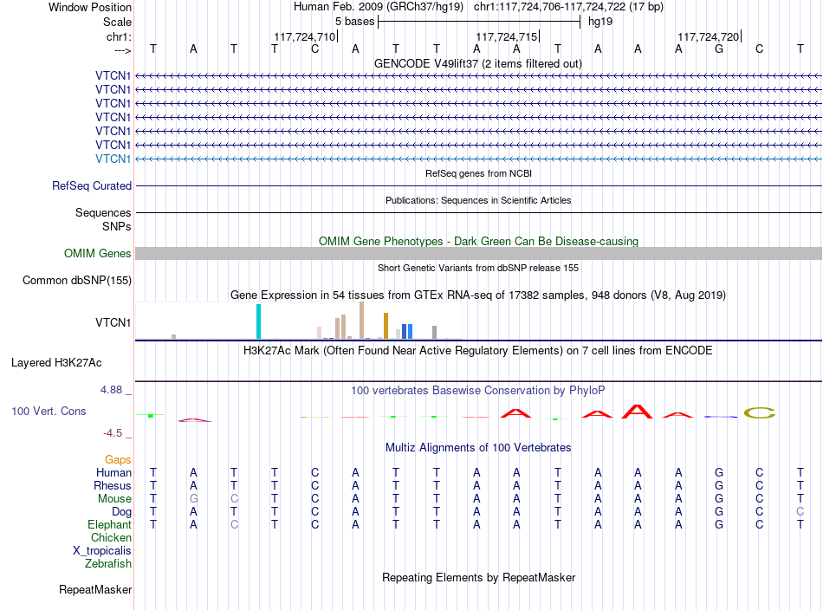Image resolution: width=823 pixels, height=610 pixels.
Task: Open the RefSeq Curated track label
Action: coord(92,185)
